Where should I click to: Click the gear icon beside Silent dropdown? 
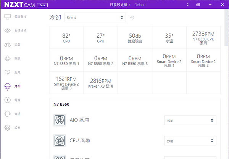pyautogui.click(x=132, y=18)
